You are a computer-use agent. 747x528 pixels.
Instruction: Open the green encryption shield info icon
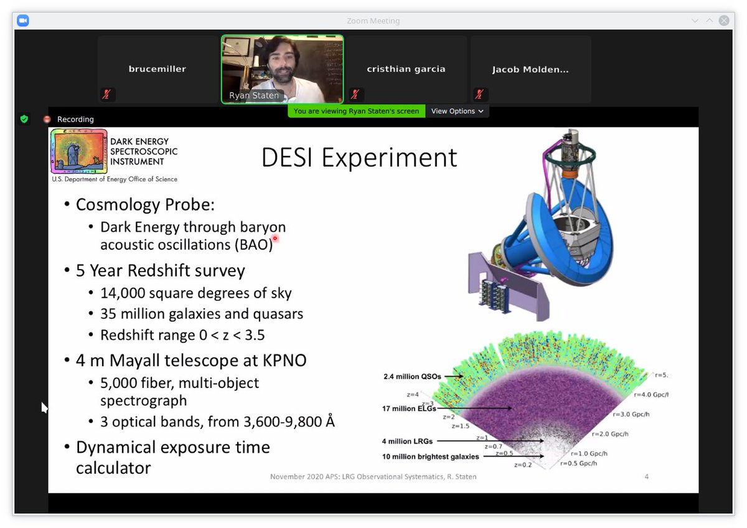(24, 118)
